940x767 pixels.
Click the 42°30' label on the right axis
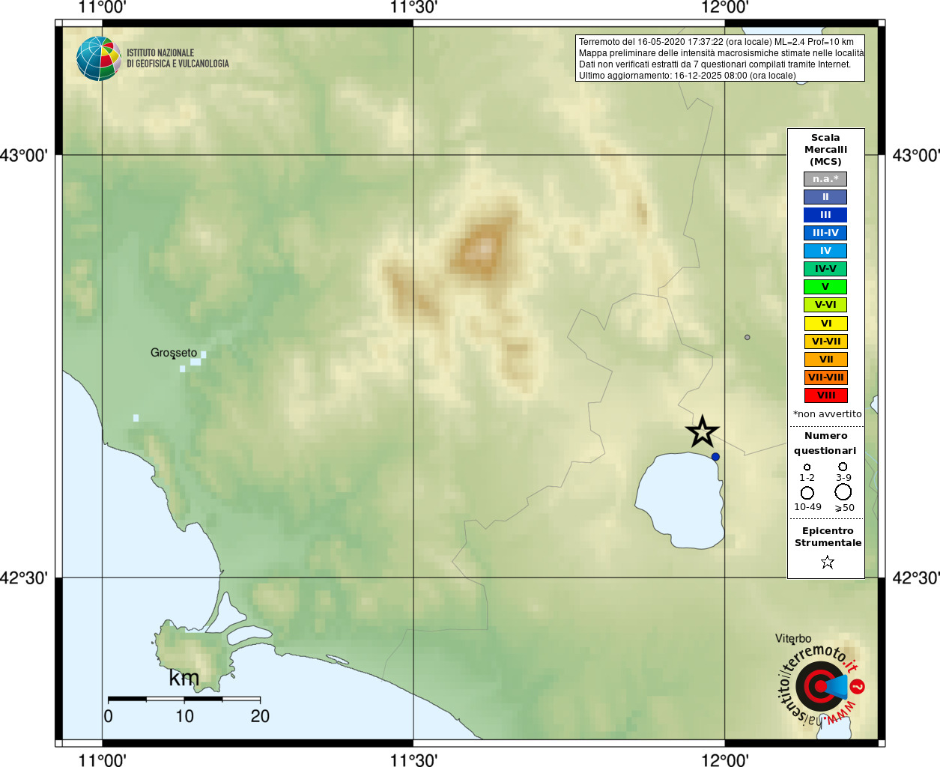click(x=916, y=578)
